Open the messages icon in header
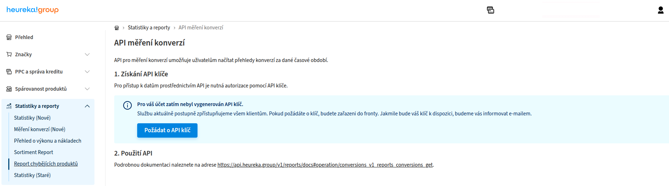 click(x=491, y=10)
